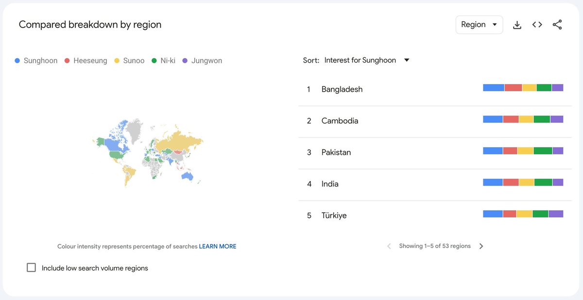Viewport: 583px width, 300px height.
Task: Open the embed code icon
Action: (x=537, y=25)
